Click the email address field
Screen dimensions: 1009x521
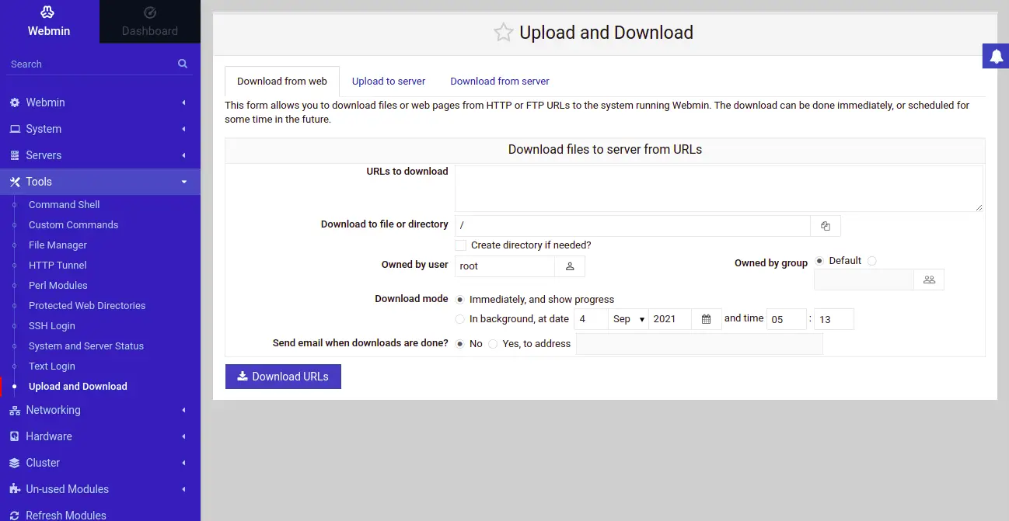point(699,344)
